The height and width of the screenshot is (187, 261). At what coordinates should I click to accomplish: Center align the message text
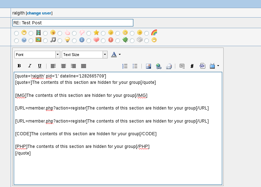tap(63, 66)
